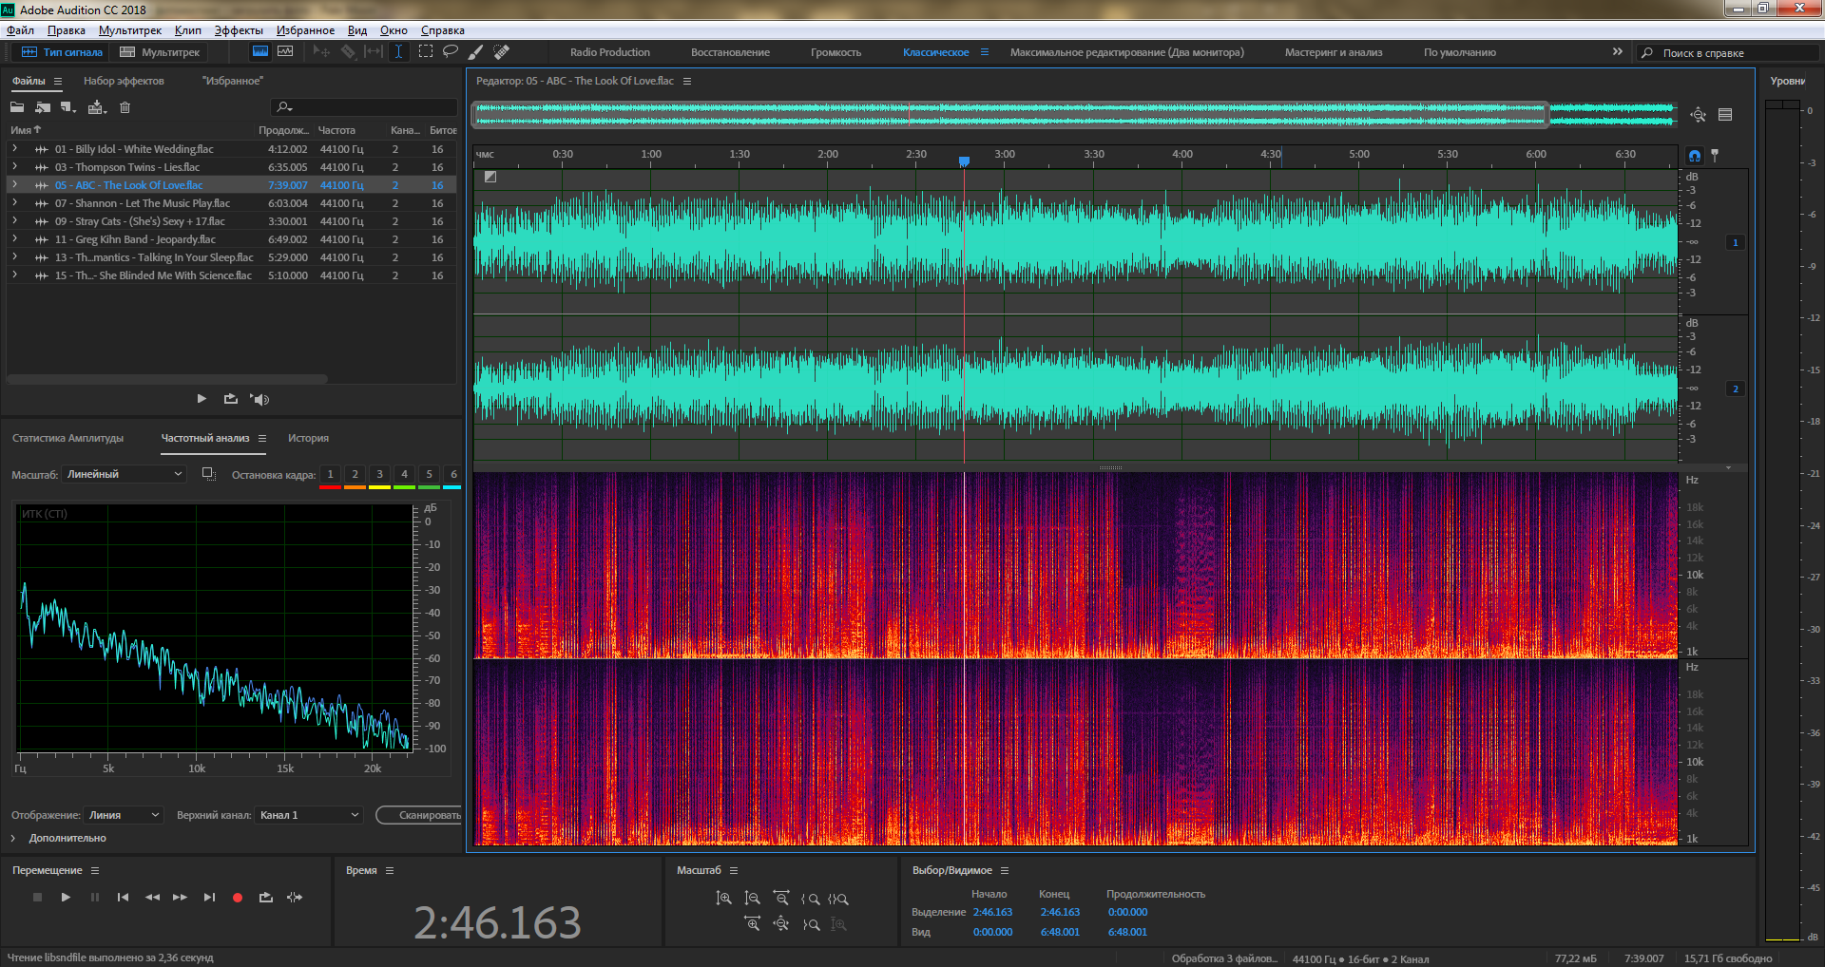Click the Fast Forward button
The height and width of the screenshot is (967, 1825).
[x=180, y=897]
